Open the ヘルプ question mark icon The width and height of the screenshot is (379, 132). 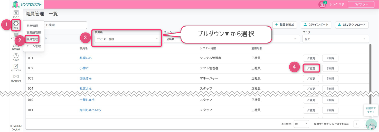point(16,57)
